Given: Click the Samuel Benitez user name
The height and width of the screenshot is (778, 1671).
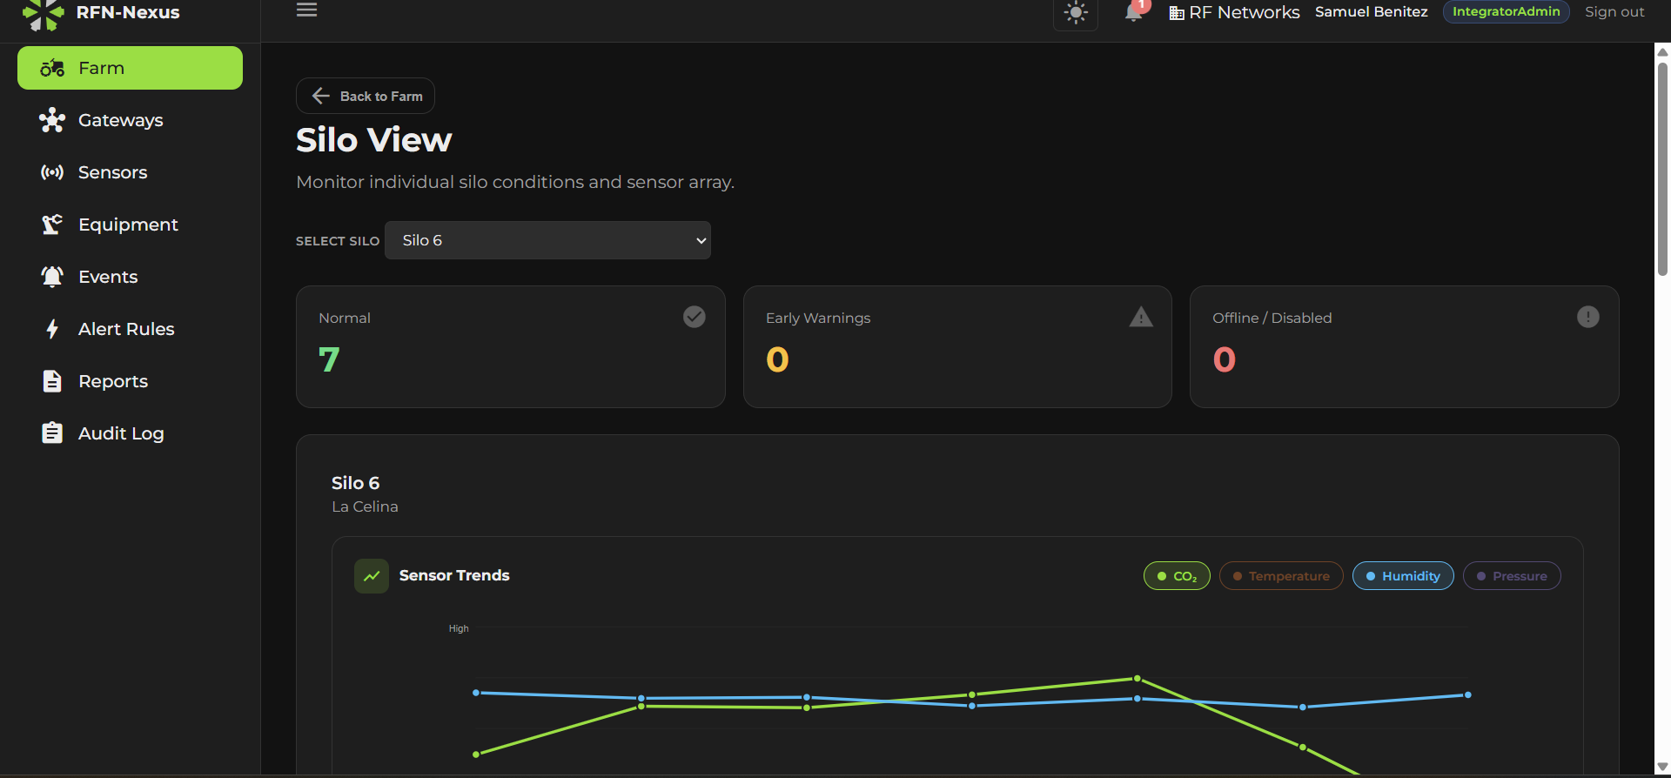Looking at the screenshot, I should coord(1371,12).
